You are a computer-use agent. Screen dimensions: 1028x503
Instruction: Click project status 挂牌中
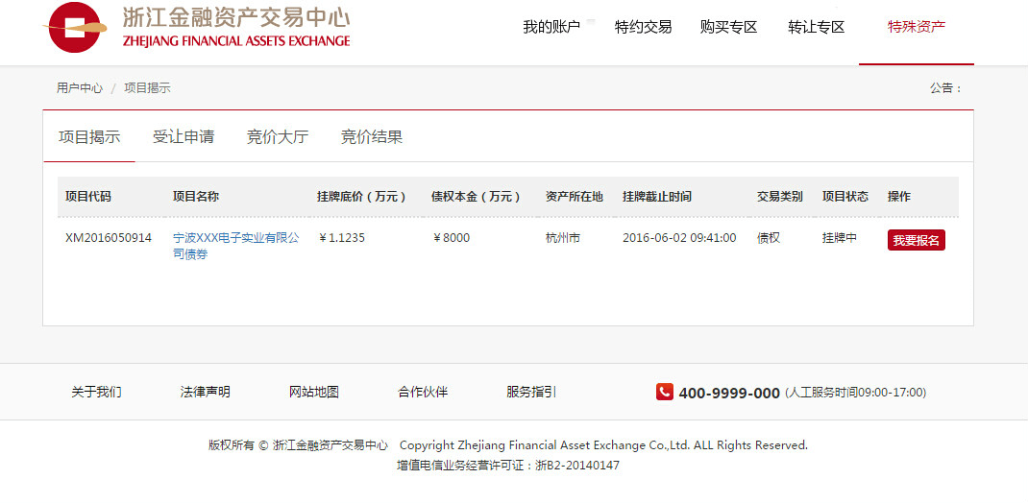840,238
